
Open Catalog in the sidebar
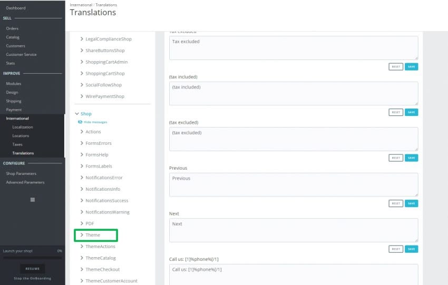pos(13,37)
